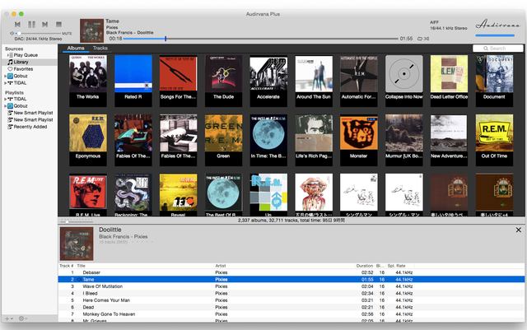Click the previous track button
Viewport: 527px width, 330px height.
[17, 25]
